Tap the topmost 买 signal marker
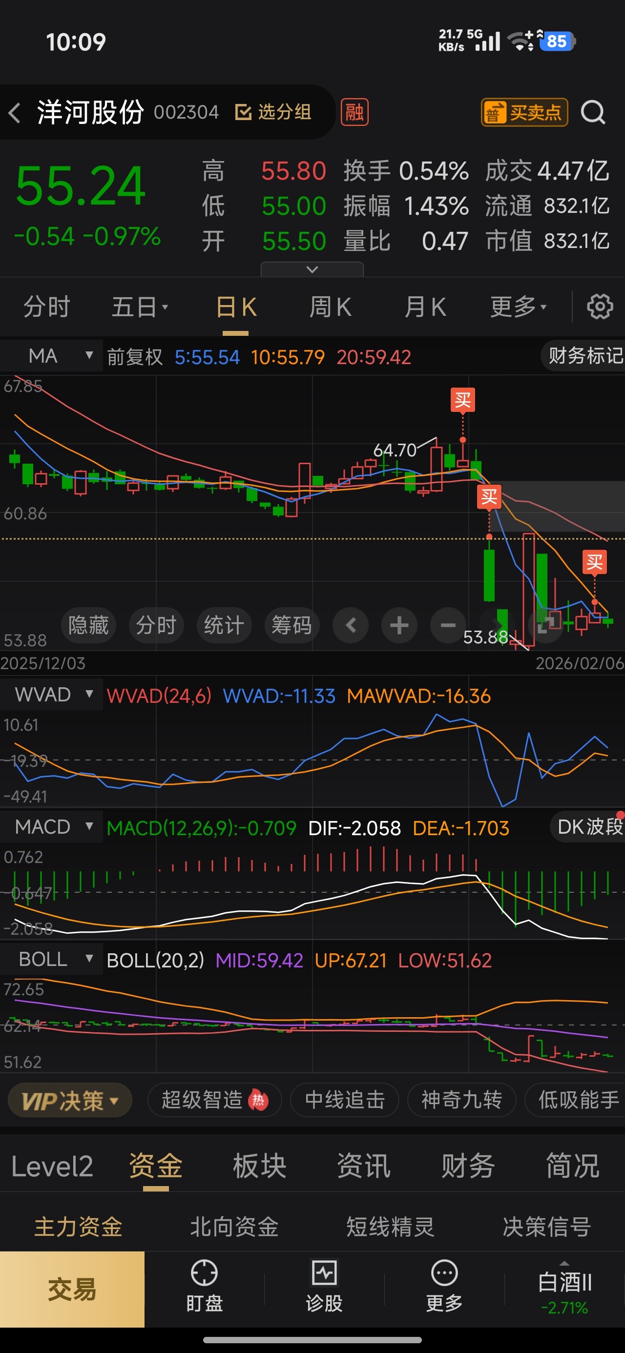The height and width of the screenshot is (1353, 625). (x=462, y=400)
